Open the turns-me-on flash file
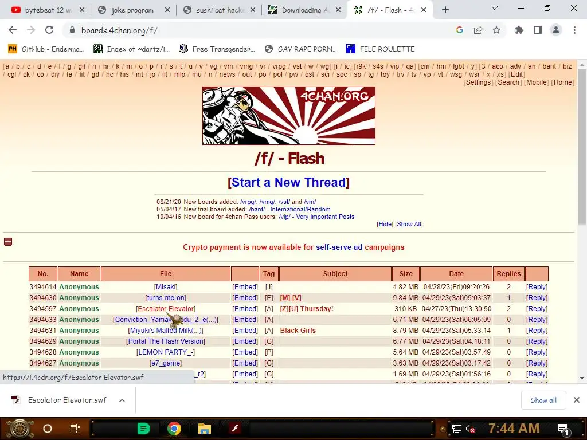This screenshot has width=587, height=440. pyautogui.click(x=166, y=298)
